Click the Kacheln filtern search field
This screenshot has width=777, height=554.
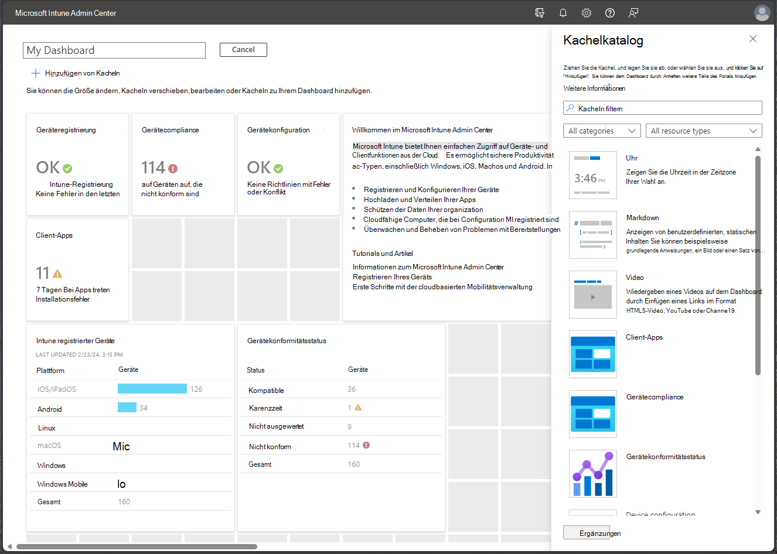pyautogui.click(x=663, y=108)
